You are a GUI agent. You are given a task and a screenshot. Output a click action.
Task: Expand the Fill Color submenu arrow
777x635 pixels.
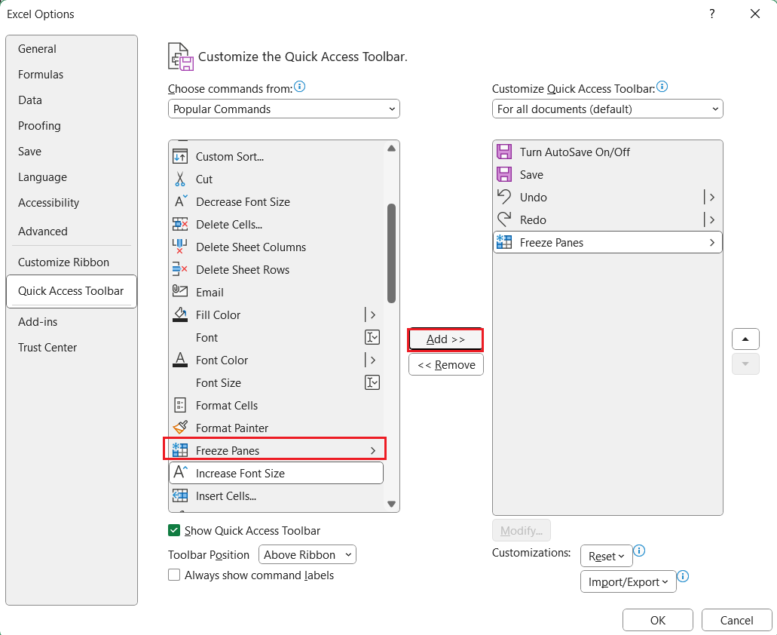[372, 314]
